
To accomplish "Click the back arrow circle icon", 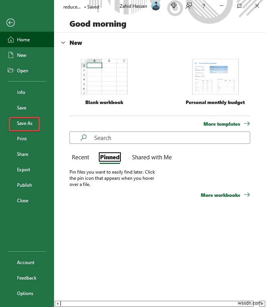I will pyautogui.click(x=10, y=23).
